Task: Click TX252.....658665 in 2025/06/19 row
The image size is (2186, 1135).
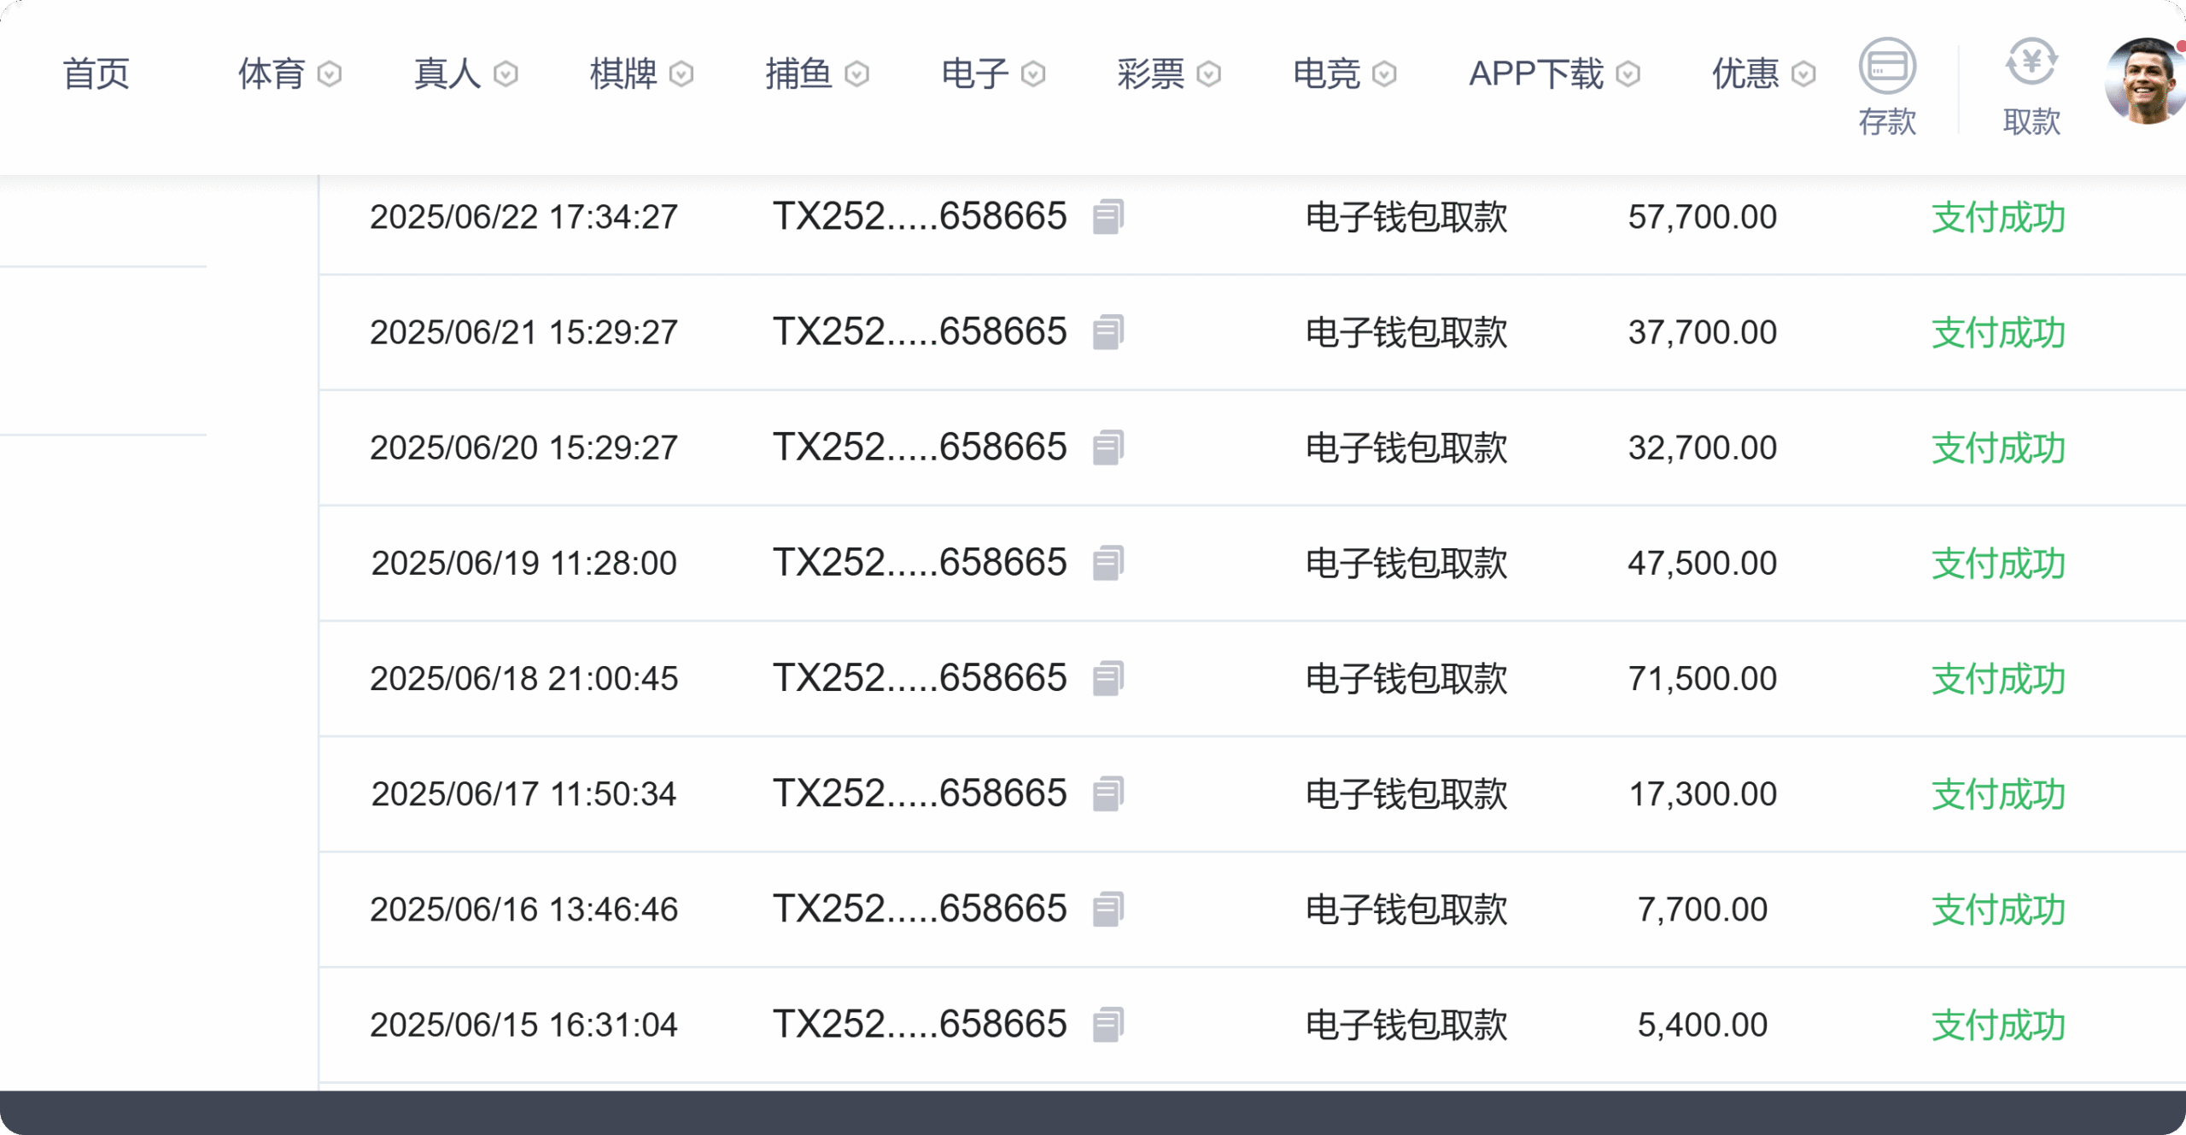Action: 920,563
